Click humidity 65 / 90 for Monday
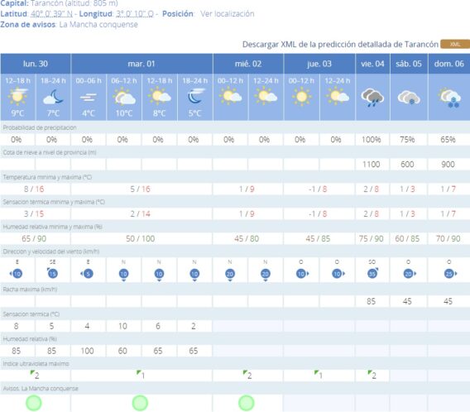The image size is (470, 412). pyautogui.click(x=34, y=239)
